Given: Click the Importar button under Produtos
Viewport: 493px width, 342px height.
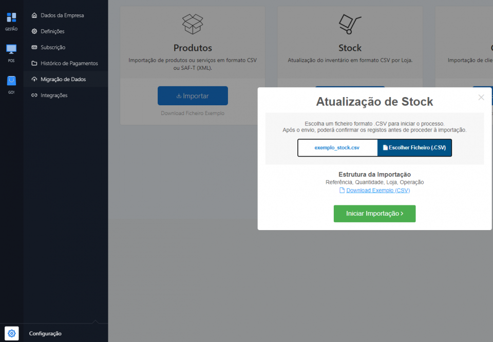Looking at the screenshot, I should click(193, 96).
